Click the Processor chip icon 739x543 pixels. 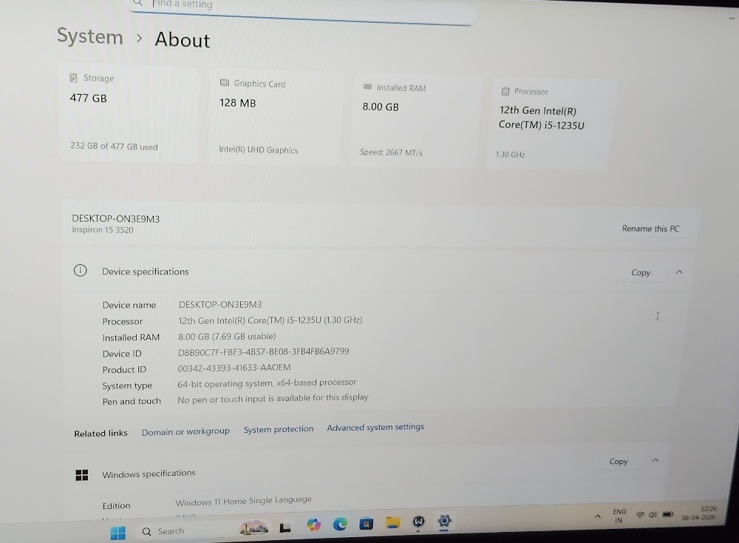coord(505,91)
